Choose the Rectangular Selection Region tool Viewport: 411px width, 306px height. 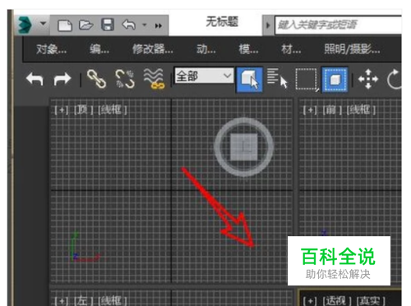[307, 79]
